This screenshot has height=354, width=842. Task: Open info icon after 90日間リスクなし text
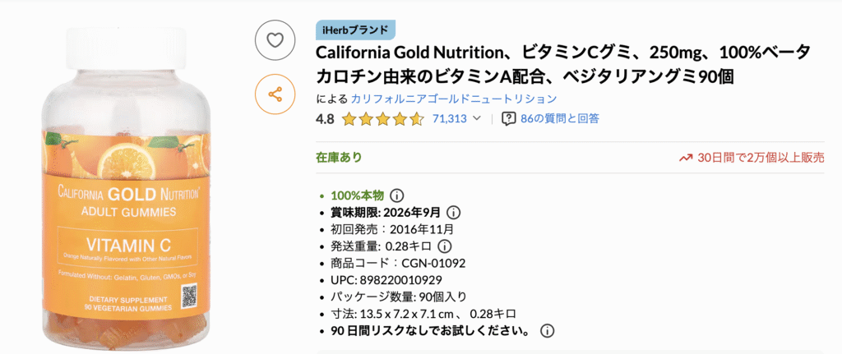[x=548, y=331]
